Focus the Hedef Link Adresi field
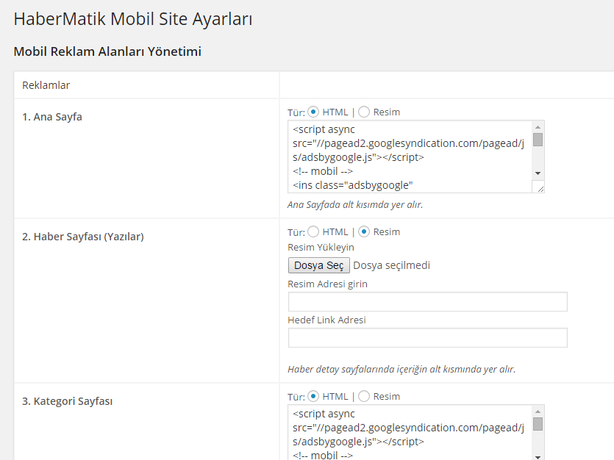 coord(428,337)
